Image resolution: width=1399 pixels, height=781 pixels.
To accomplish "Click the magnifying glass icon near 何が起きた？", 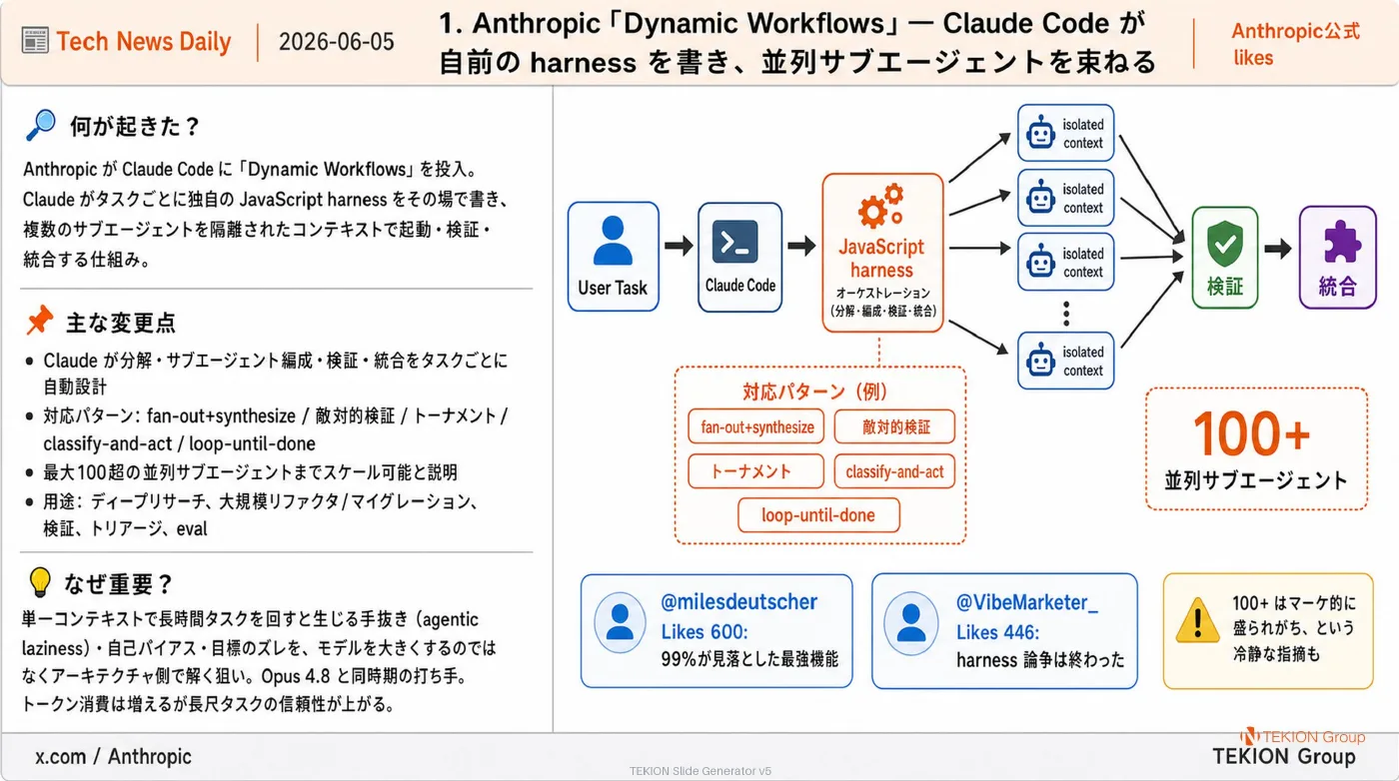I will (40, 125).
